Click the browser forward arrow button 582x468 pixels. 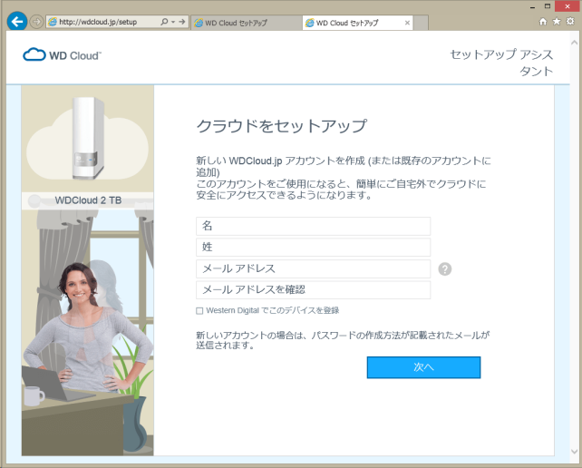[x=36, y=22]
